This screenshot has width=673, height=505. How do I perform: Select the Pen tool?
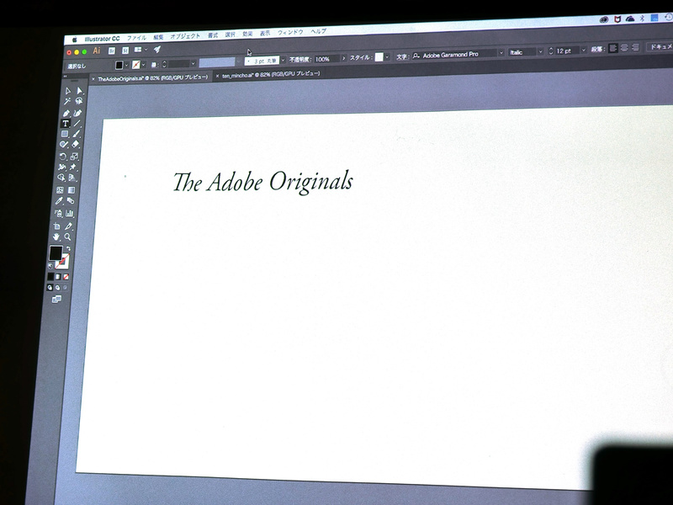[66, 113]
